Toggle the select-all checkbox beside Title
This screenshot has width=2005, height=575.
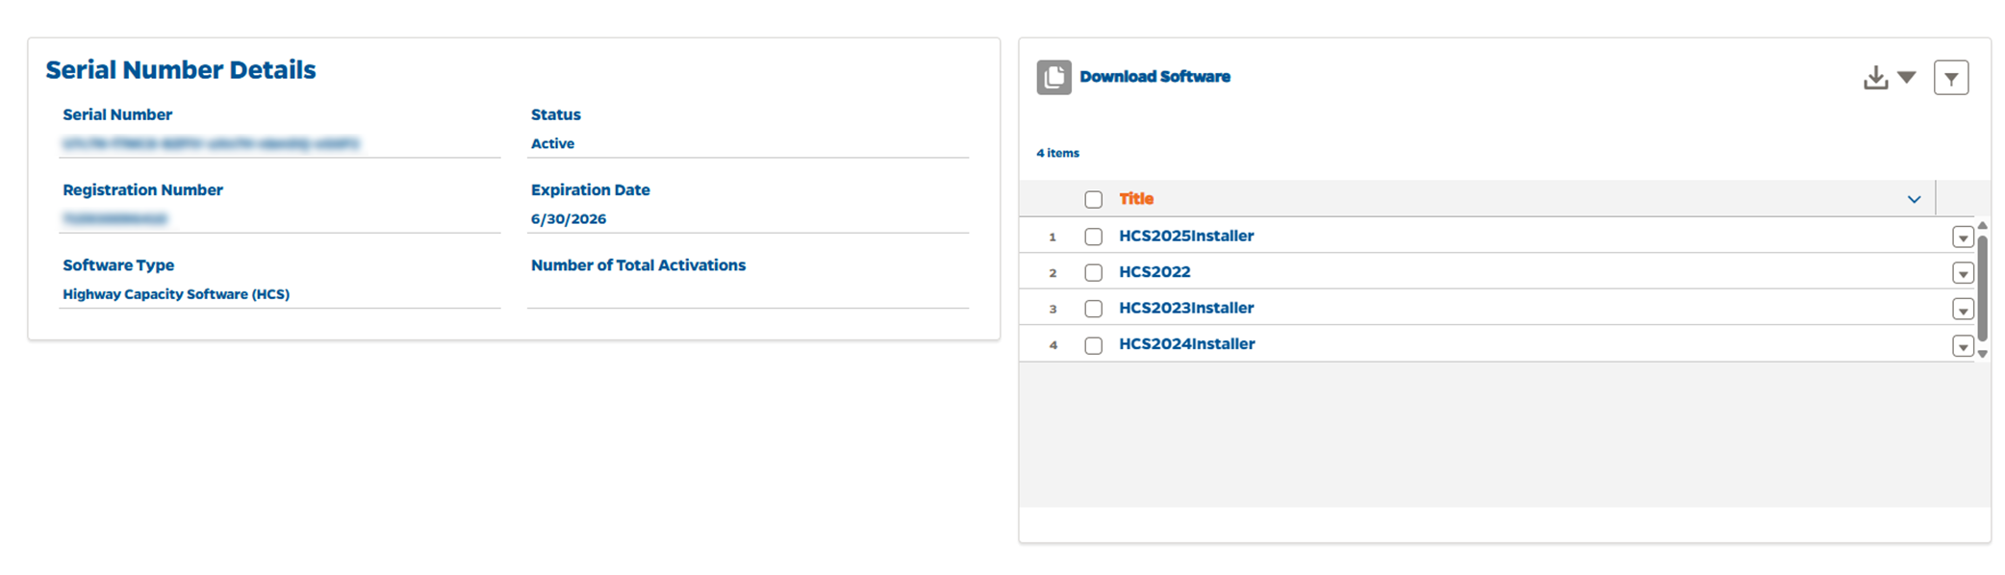click(1093, 199)
